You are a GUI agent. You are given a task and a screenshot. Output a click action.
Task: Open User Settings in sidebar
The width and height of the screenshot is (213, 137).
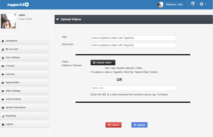click(x=24, y=58)
